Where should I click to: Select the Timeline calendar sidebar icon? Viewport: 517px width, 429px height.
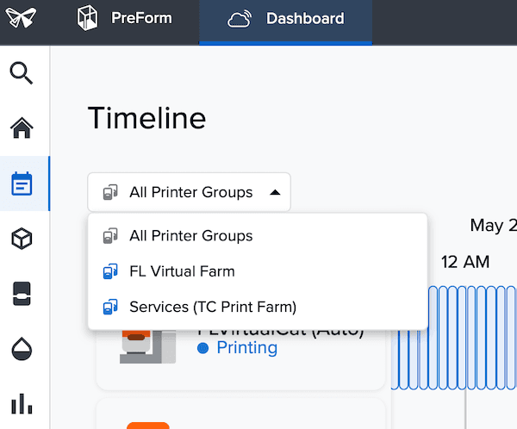click(22, 183)
